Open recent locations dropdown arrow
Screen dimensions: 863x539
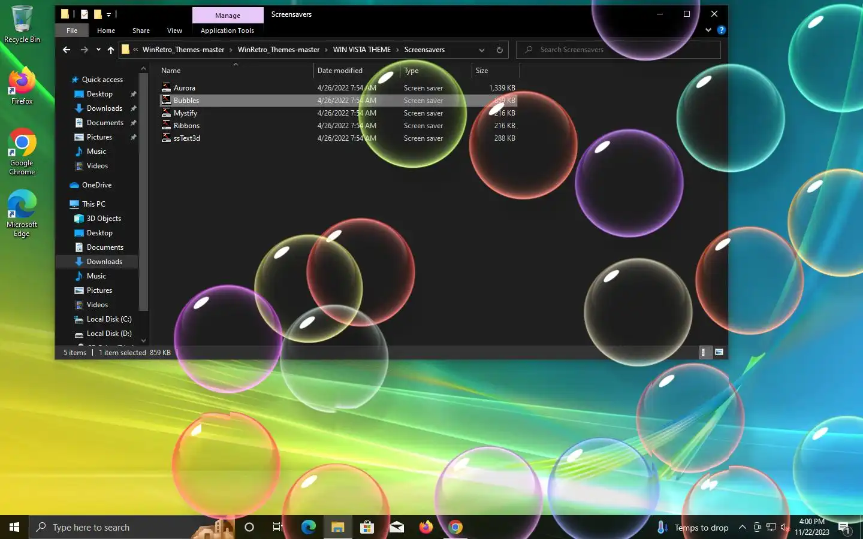tap(98, 50)
